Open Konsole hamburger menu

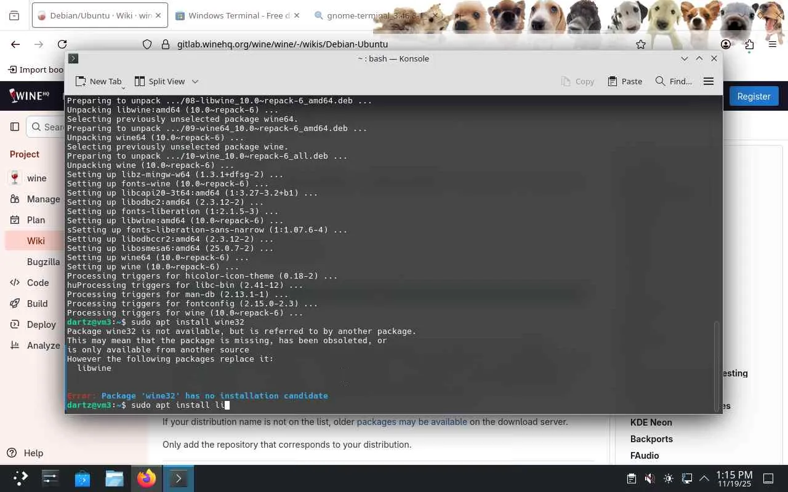coord(709,81)
